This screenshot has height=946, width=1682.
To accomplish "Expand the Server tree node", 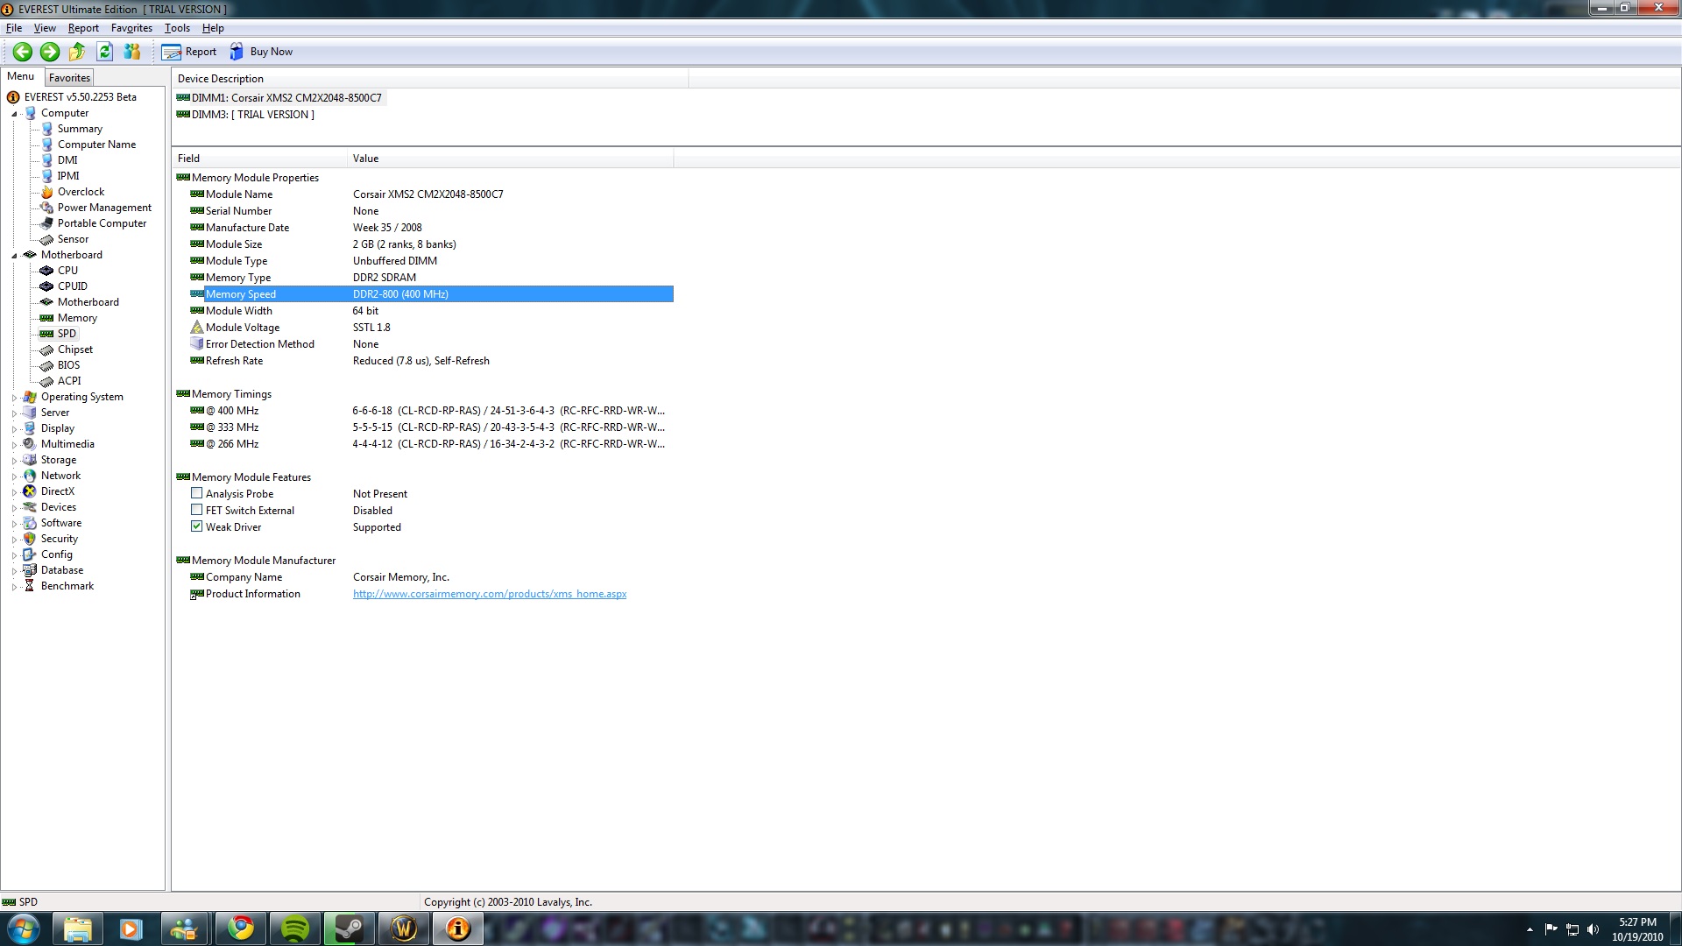I will point(14,413).
